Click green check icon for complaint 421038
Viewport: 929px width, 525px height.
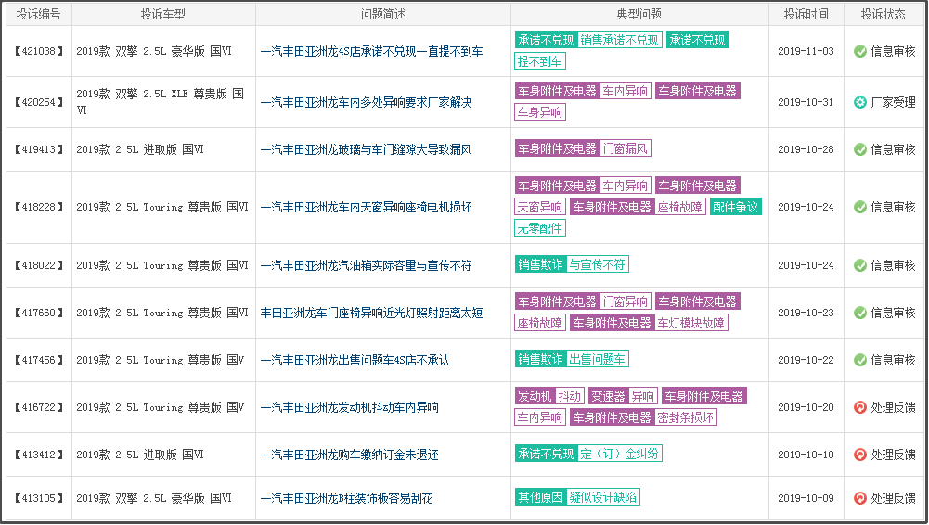click(860, 52)
